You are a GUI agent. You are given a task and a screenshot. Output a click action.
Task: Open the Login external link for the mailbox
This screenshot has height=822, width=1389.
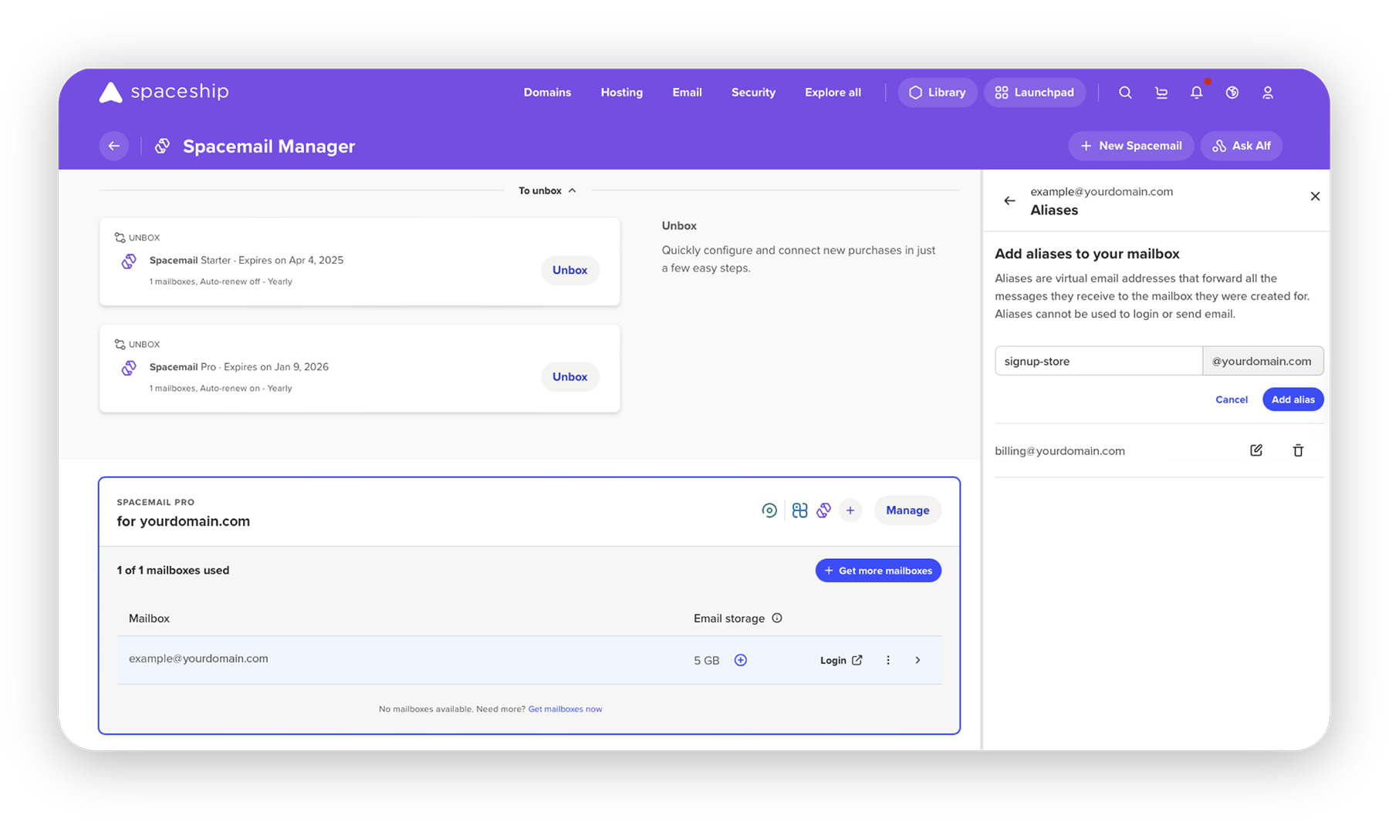[x=841, y=660]
